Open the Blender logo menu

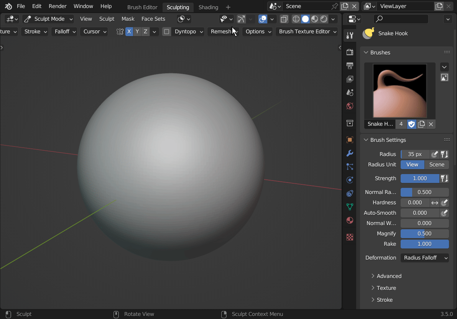tap(8, 6)
